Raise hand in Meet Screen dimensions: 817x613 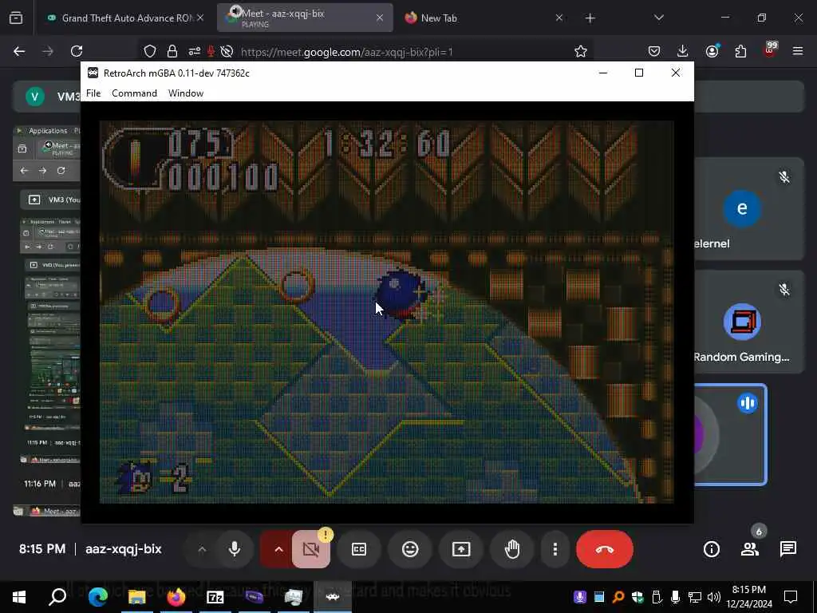click(512, 549)
